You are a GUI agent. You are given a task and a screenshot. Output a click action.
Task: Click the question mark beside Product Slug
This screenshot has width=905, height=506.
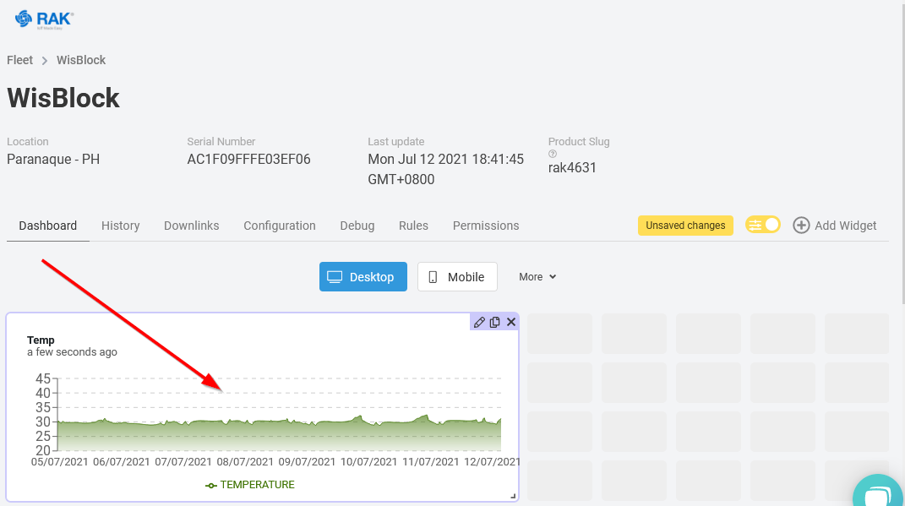pos(552,154)
